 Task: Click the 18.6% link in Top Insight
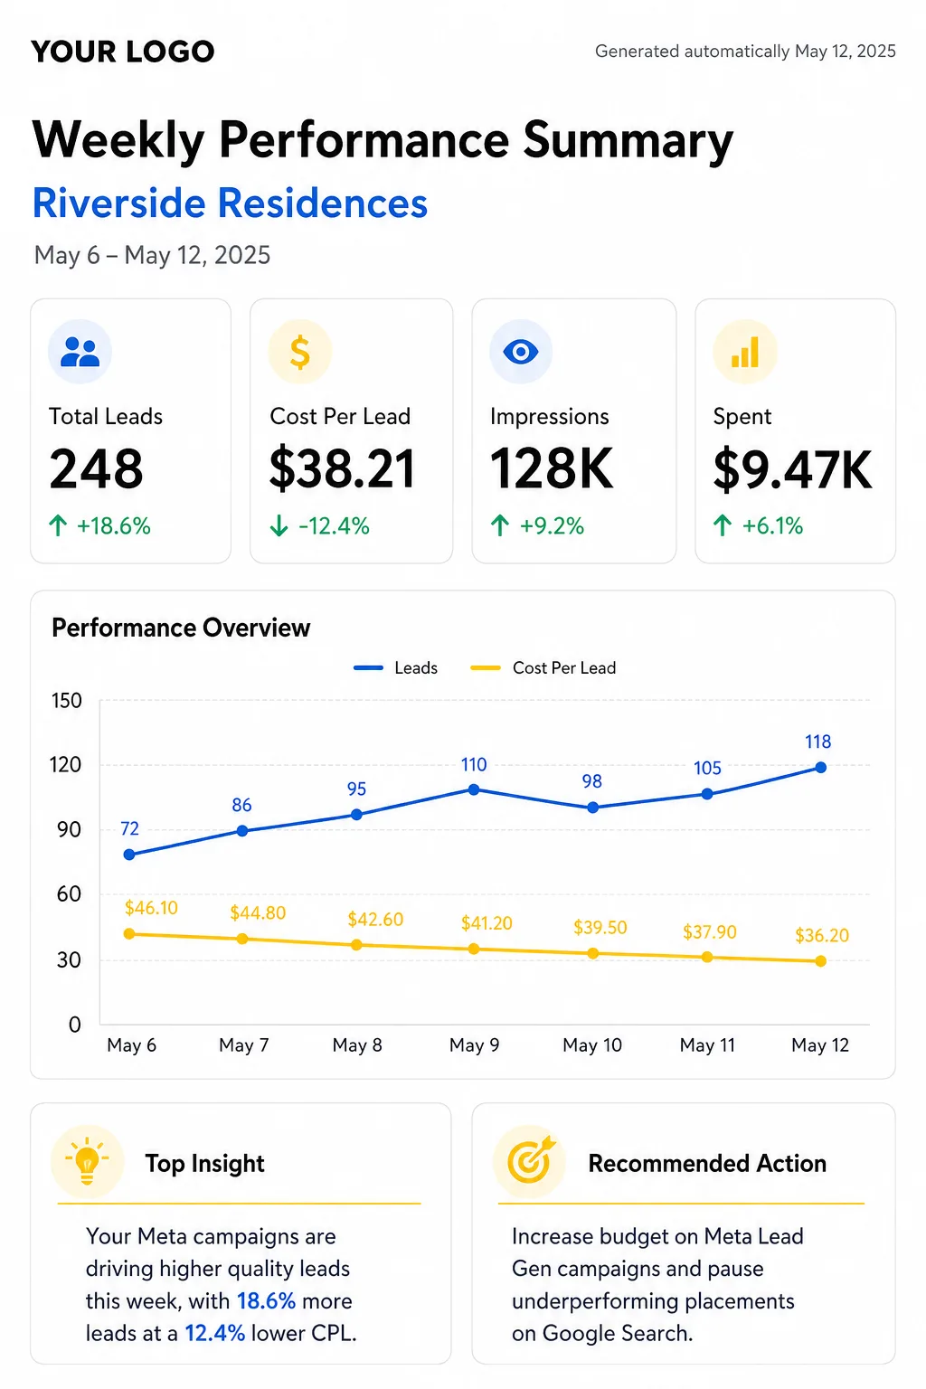[x=267, y=1301]
